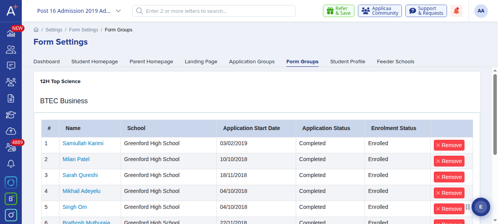Screen dimensions: 498x224
Task: Open the messages chat icon in sidebar
Action: pyautogui.click(x=11, y=66)
